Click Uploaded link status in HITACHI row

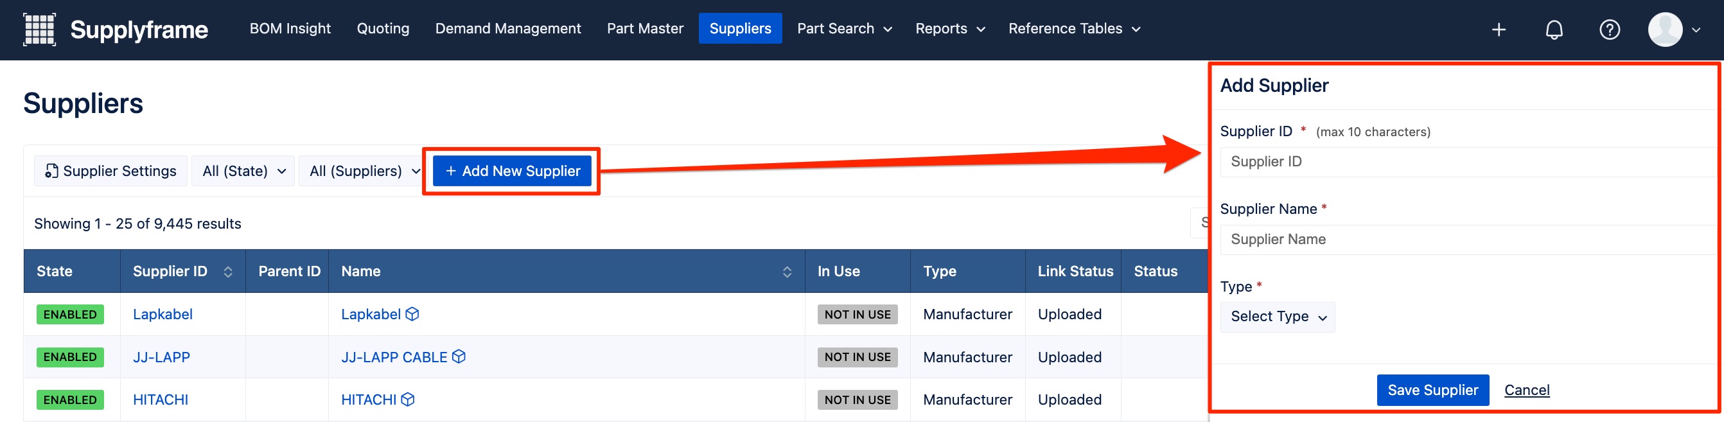[1069, 400]
